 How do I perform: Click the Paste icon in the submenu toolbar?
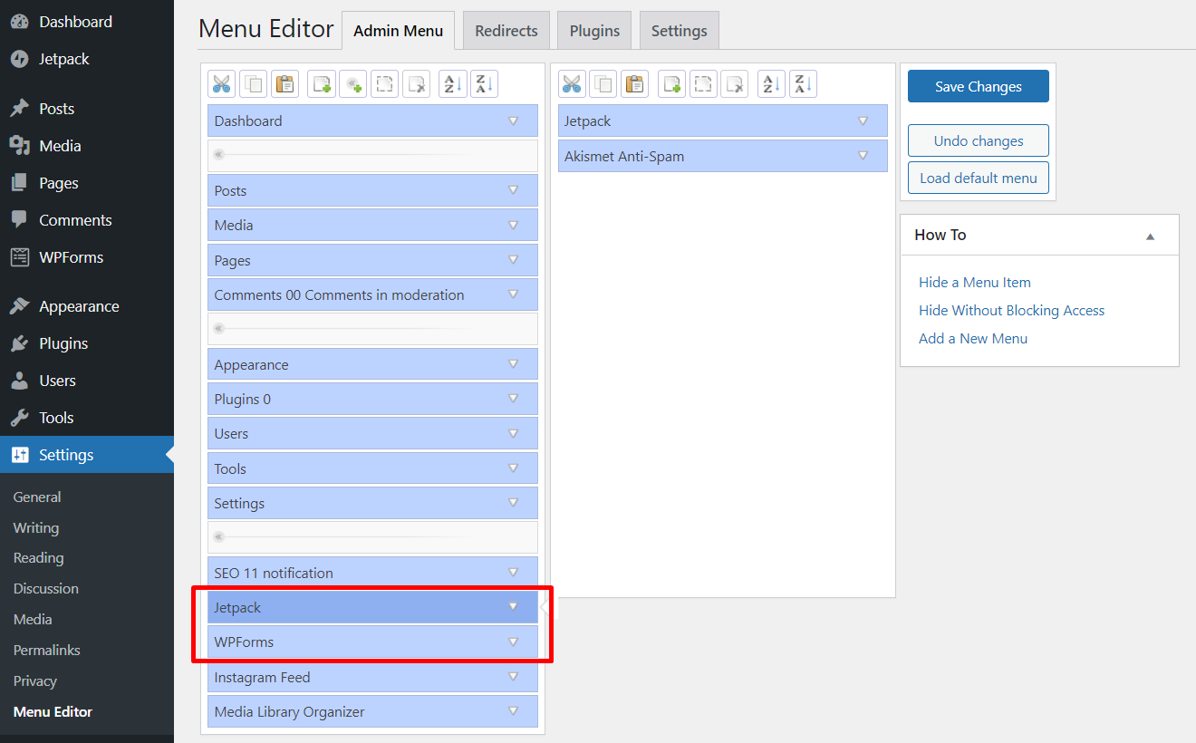[635, 84]
